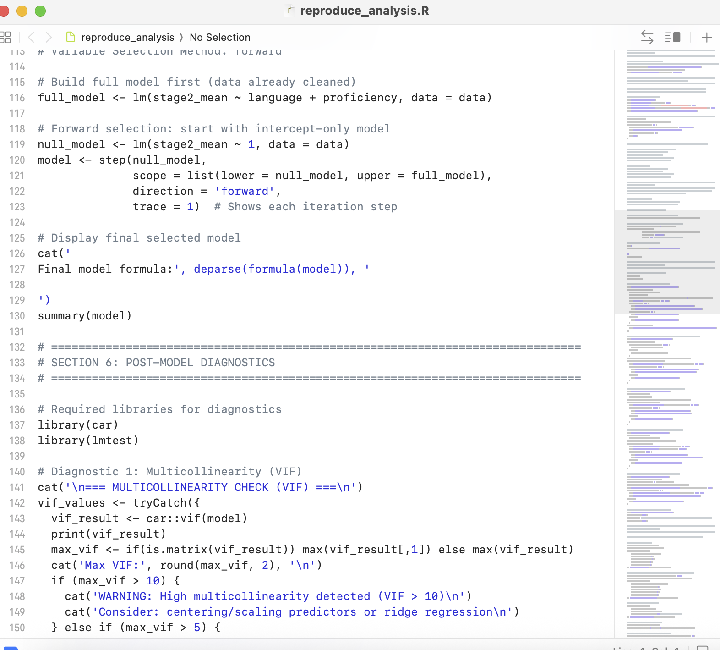Open the reproduce_analysis breadcrumb menu
Image resolution: width=720 pixels, height=650 pixels.
tap(128, 37)
